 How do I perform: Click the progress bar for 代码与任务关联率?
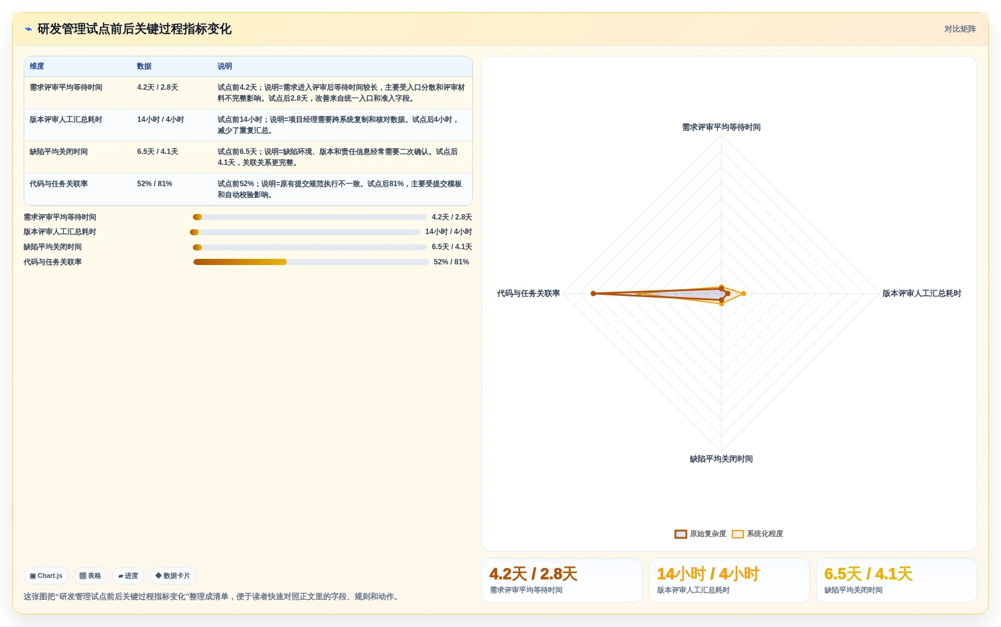[x=311, y=262]
